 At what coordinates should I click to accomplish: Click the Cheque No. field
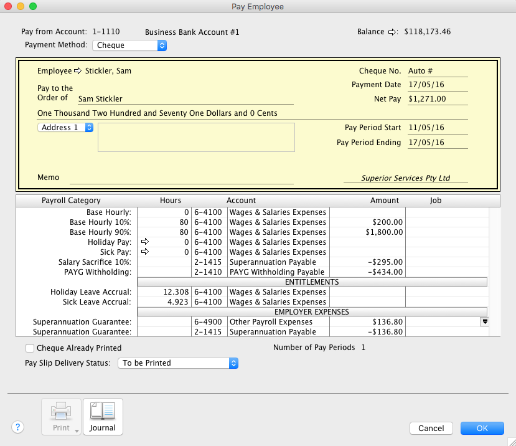(437, 71)
